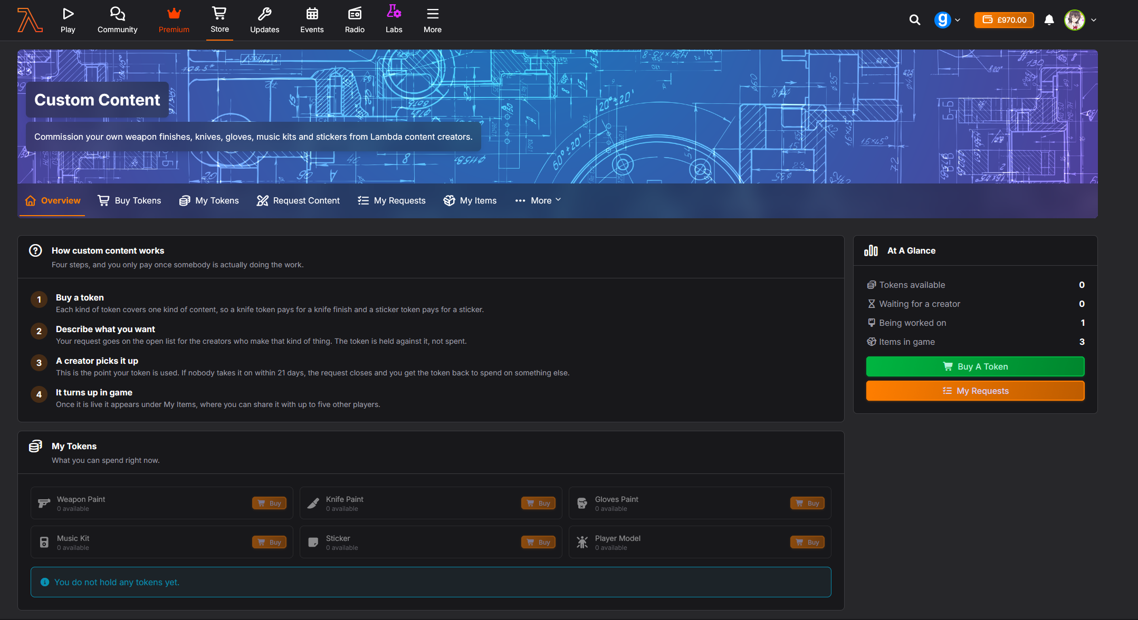Buy a Sticker token
1138x620 pixels.
538,542
